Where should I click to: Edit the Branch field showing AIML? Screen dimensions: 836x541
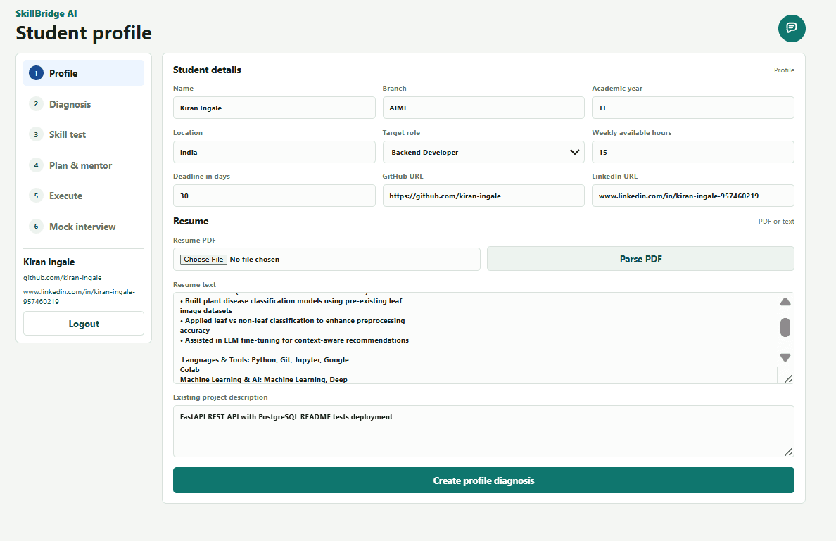click(483, 108)
